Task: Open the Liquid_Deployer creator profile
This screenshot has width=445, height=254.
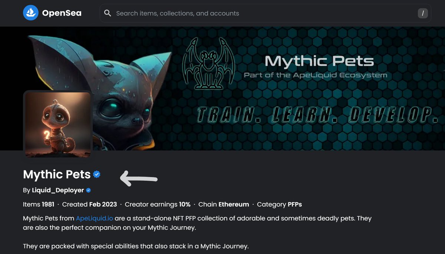Action: pyautogui.click(x=58, y=190)
